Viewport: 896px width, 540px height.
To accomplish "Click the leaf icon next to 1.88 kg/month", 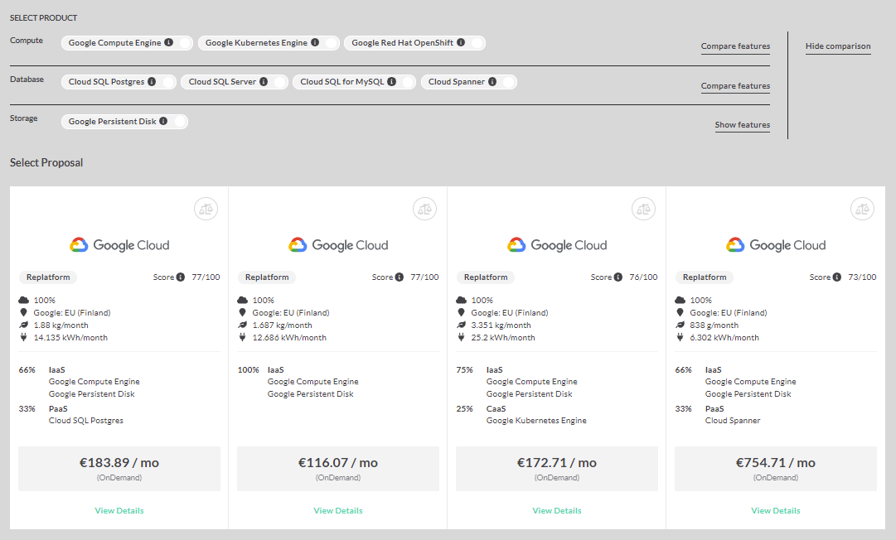I will 23,325.
